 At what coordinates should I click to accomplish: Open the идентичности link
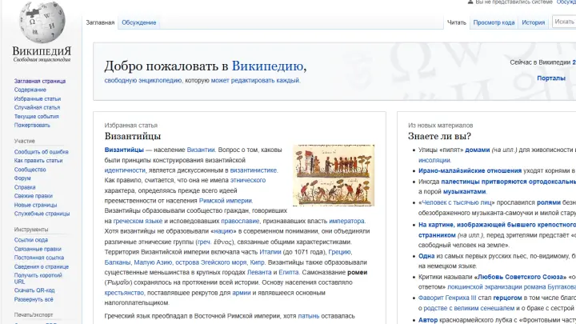tap(125, 170)
